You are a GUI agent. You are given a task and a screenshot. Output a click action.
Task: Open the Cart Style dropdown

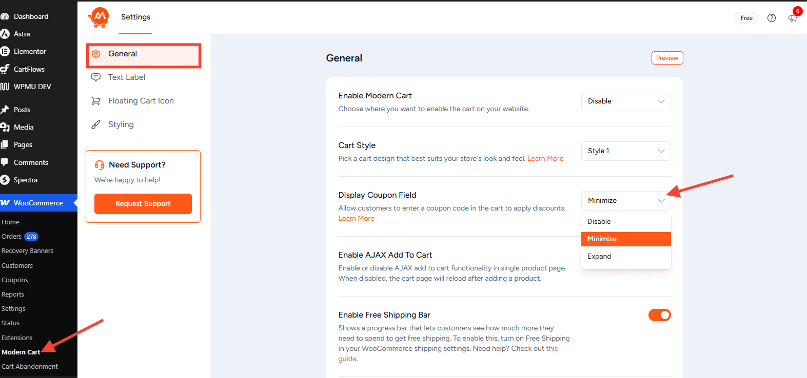coord(626,151)
